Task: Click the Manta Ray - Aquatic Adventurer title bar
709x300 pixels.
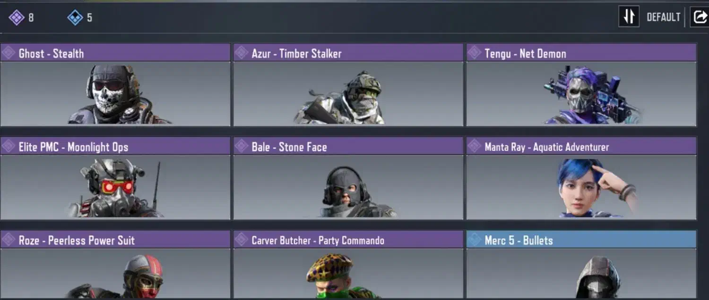Action: tap(581, 146)
